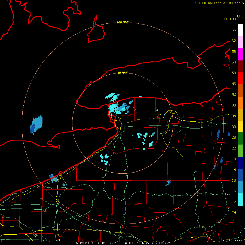Click the light green 22 kft legend swatch
Viewport: 245px width, 245px height.
coord(240,151)
